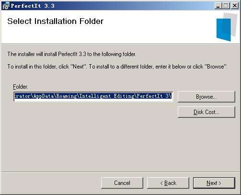Click the installer package icon in title bar
241x195 pixels.
coord(6,6)
